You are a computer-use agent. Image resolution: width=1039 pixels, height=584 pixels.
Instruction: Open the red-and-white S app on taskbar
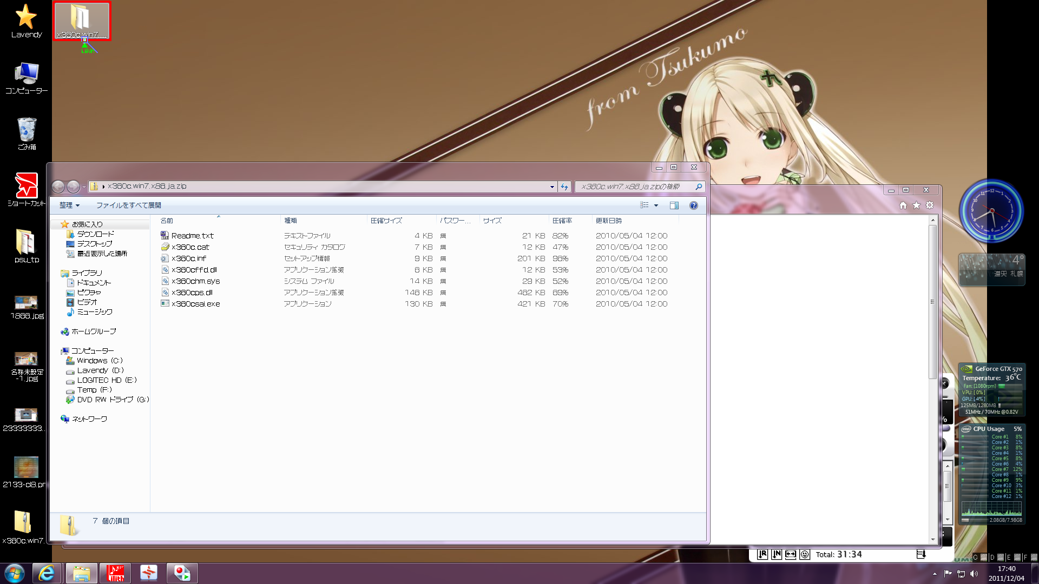coord(148,573)
